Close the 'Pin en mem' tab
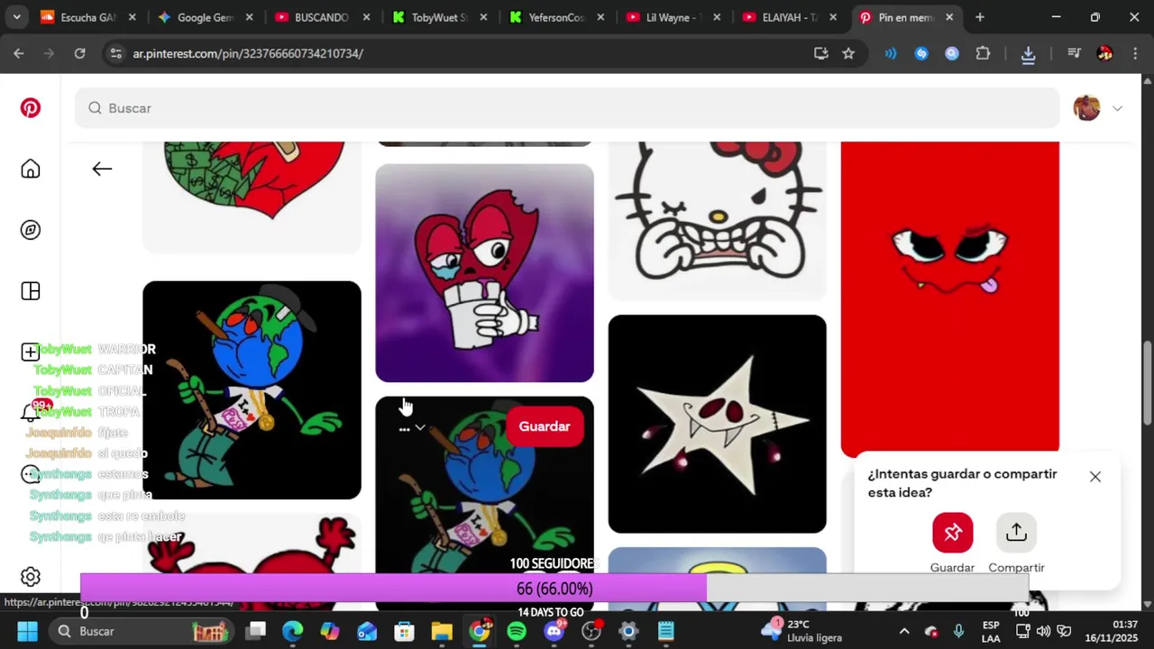The image size is (1154, 649). click(949, 17)
